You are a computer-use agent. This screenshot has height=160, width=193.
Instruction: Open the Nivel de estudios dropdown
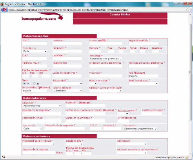tap(143, 83)
